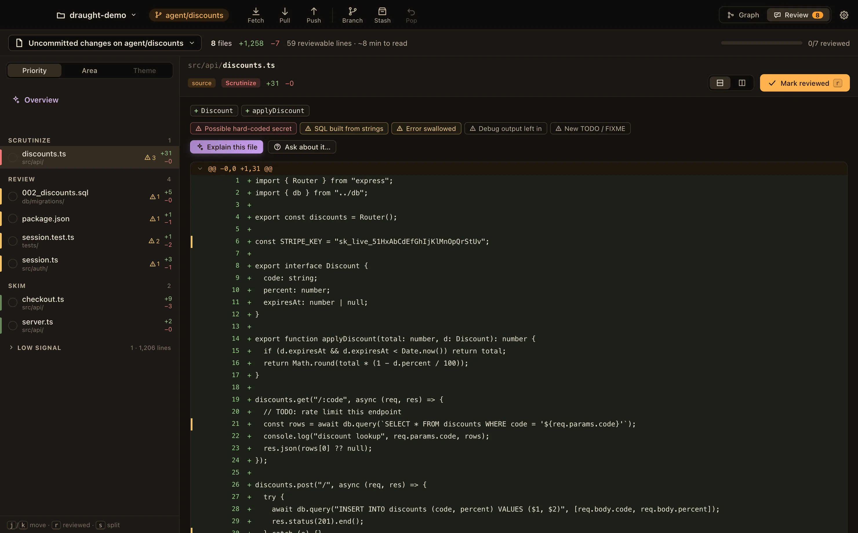Image resolution: width=858 pixels, height=533 pixels.
Task: Expand the LOW SIGNAL section
Action: (x=90, y=348)
